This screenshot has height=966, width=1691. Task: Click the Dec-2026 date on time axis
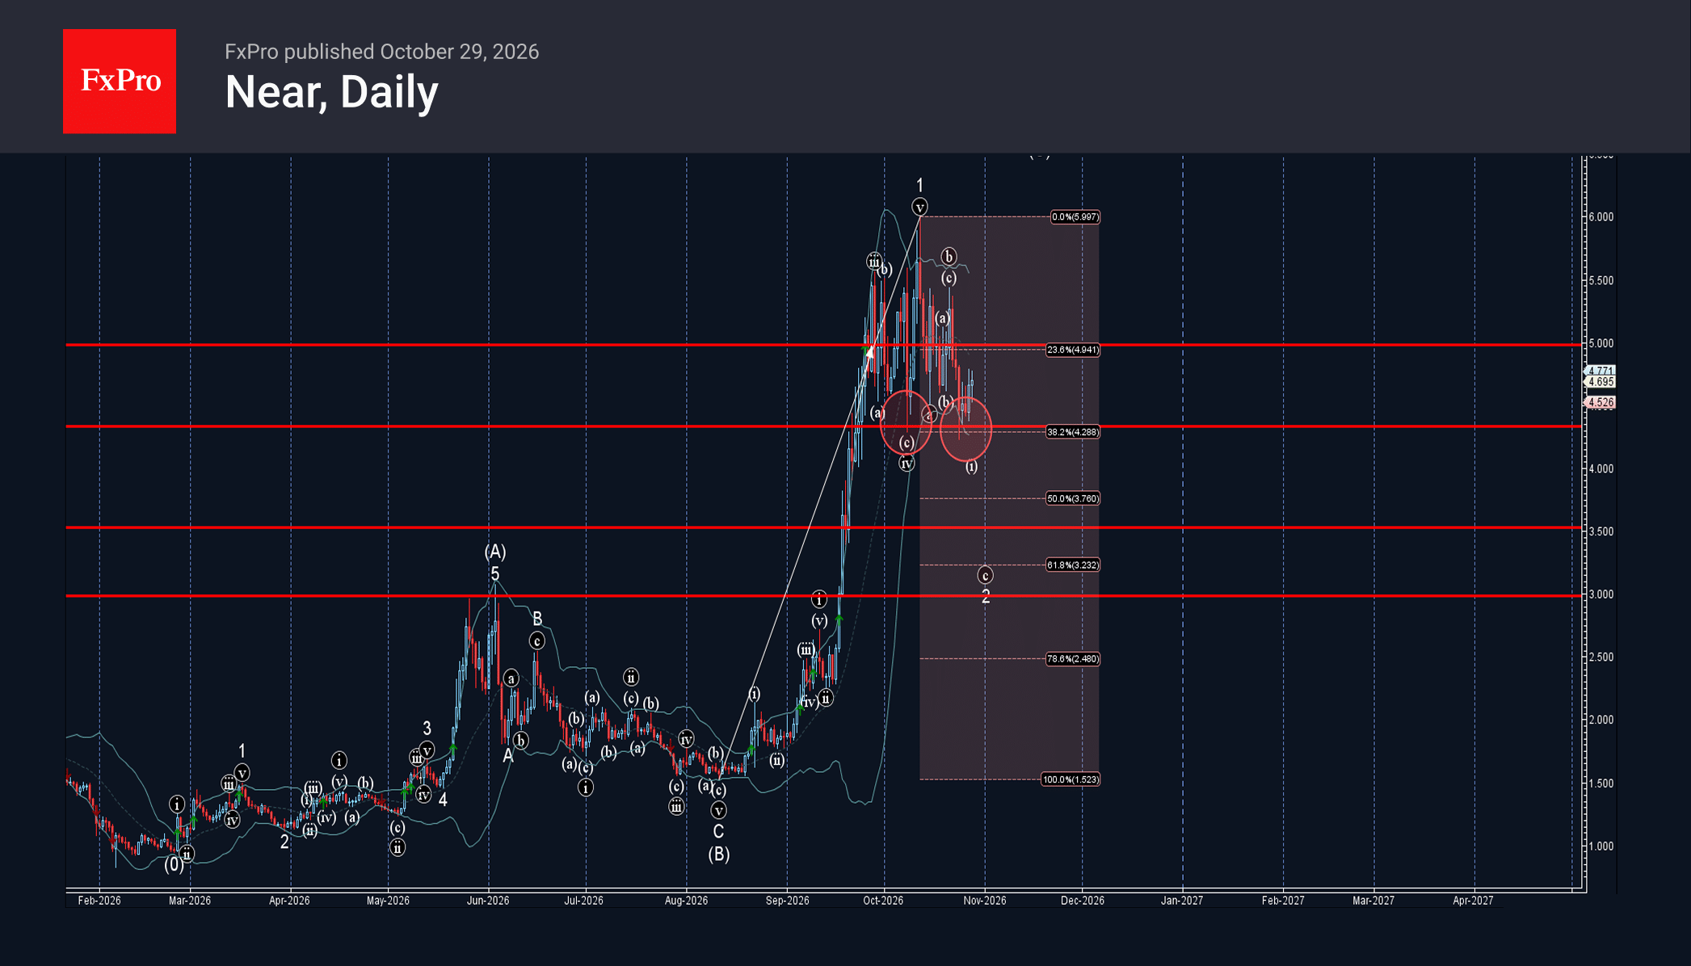(x=1082, y=901)
